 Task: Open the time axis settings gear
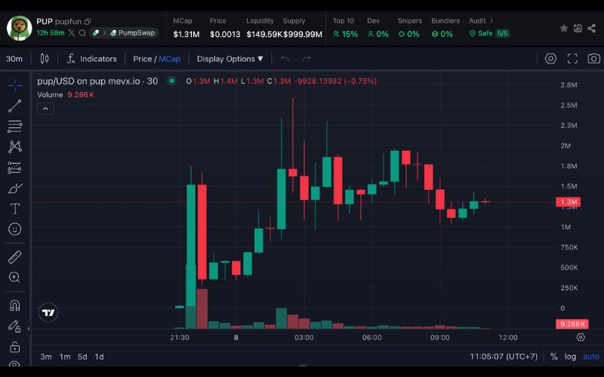(581, 337)
